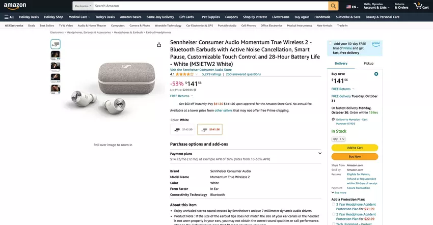The image size is (433, 225).
Task: Check the 3 Year Headphone Protection Plan
Action: coord(333,205)
